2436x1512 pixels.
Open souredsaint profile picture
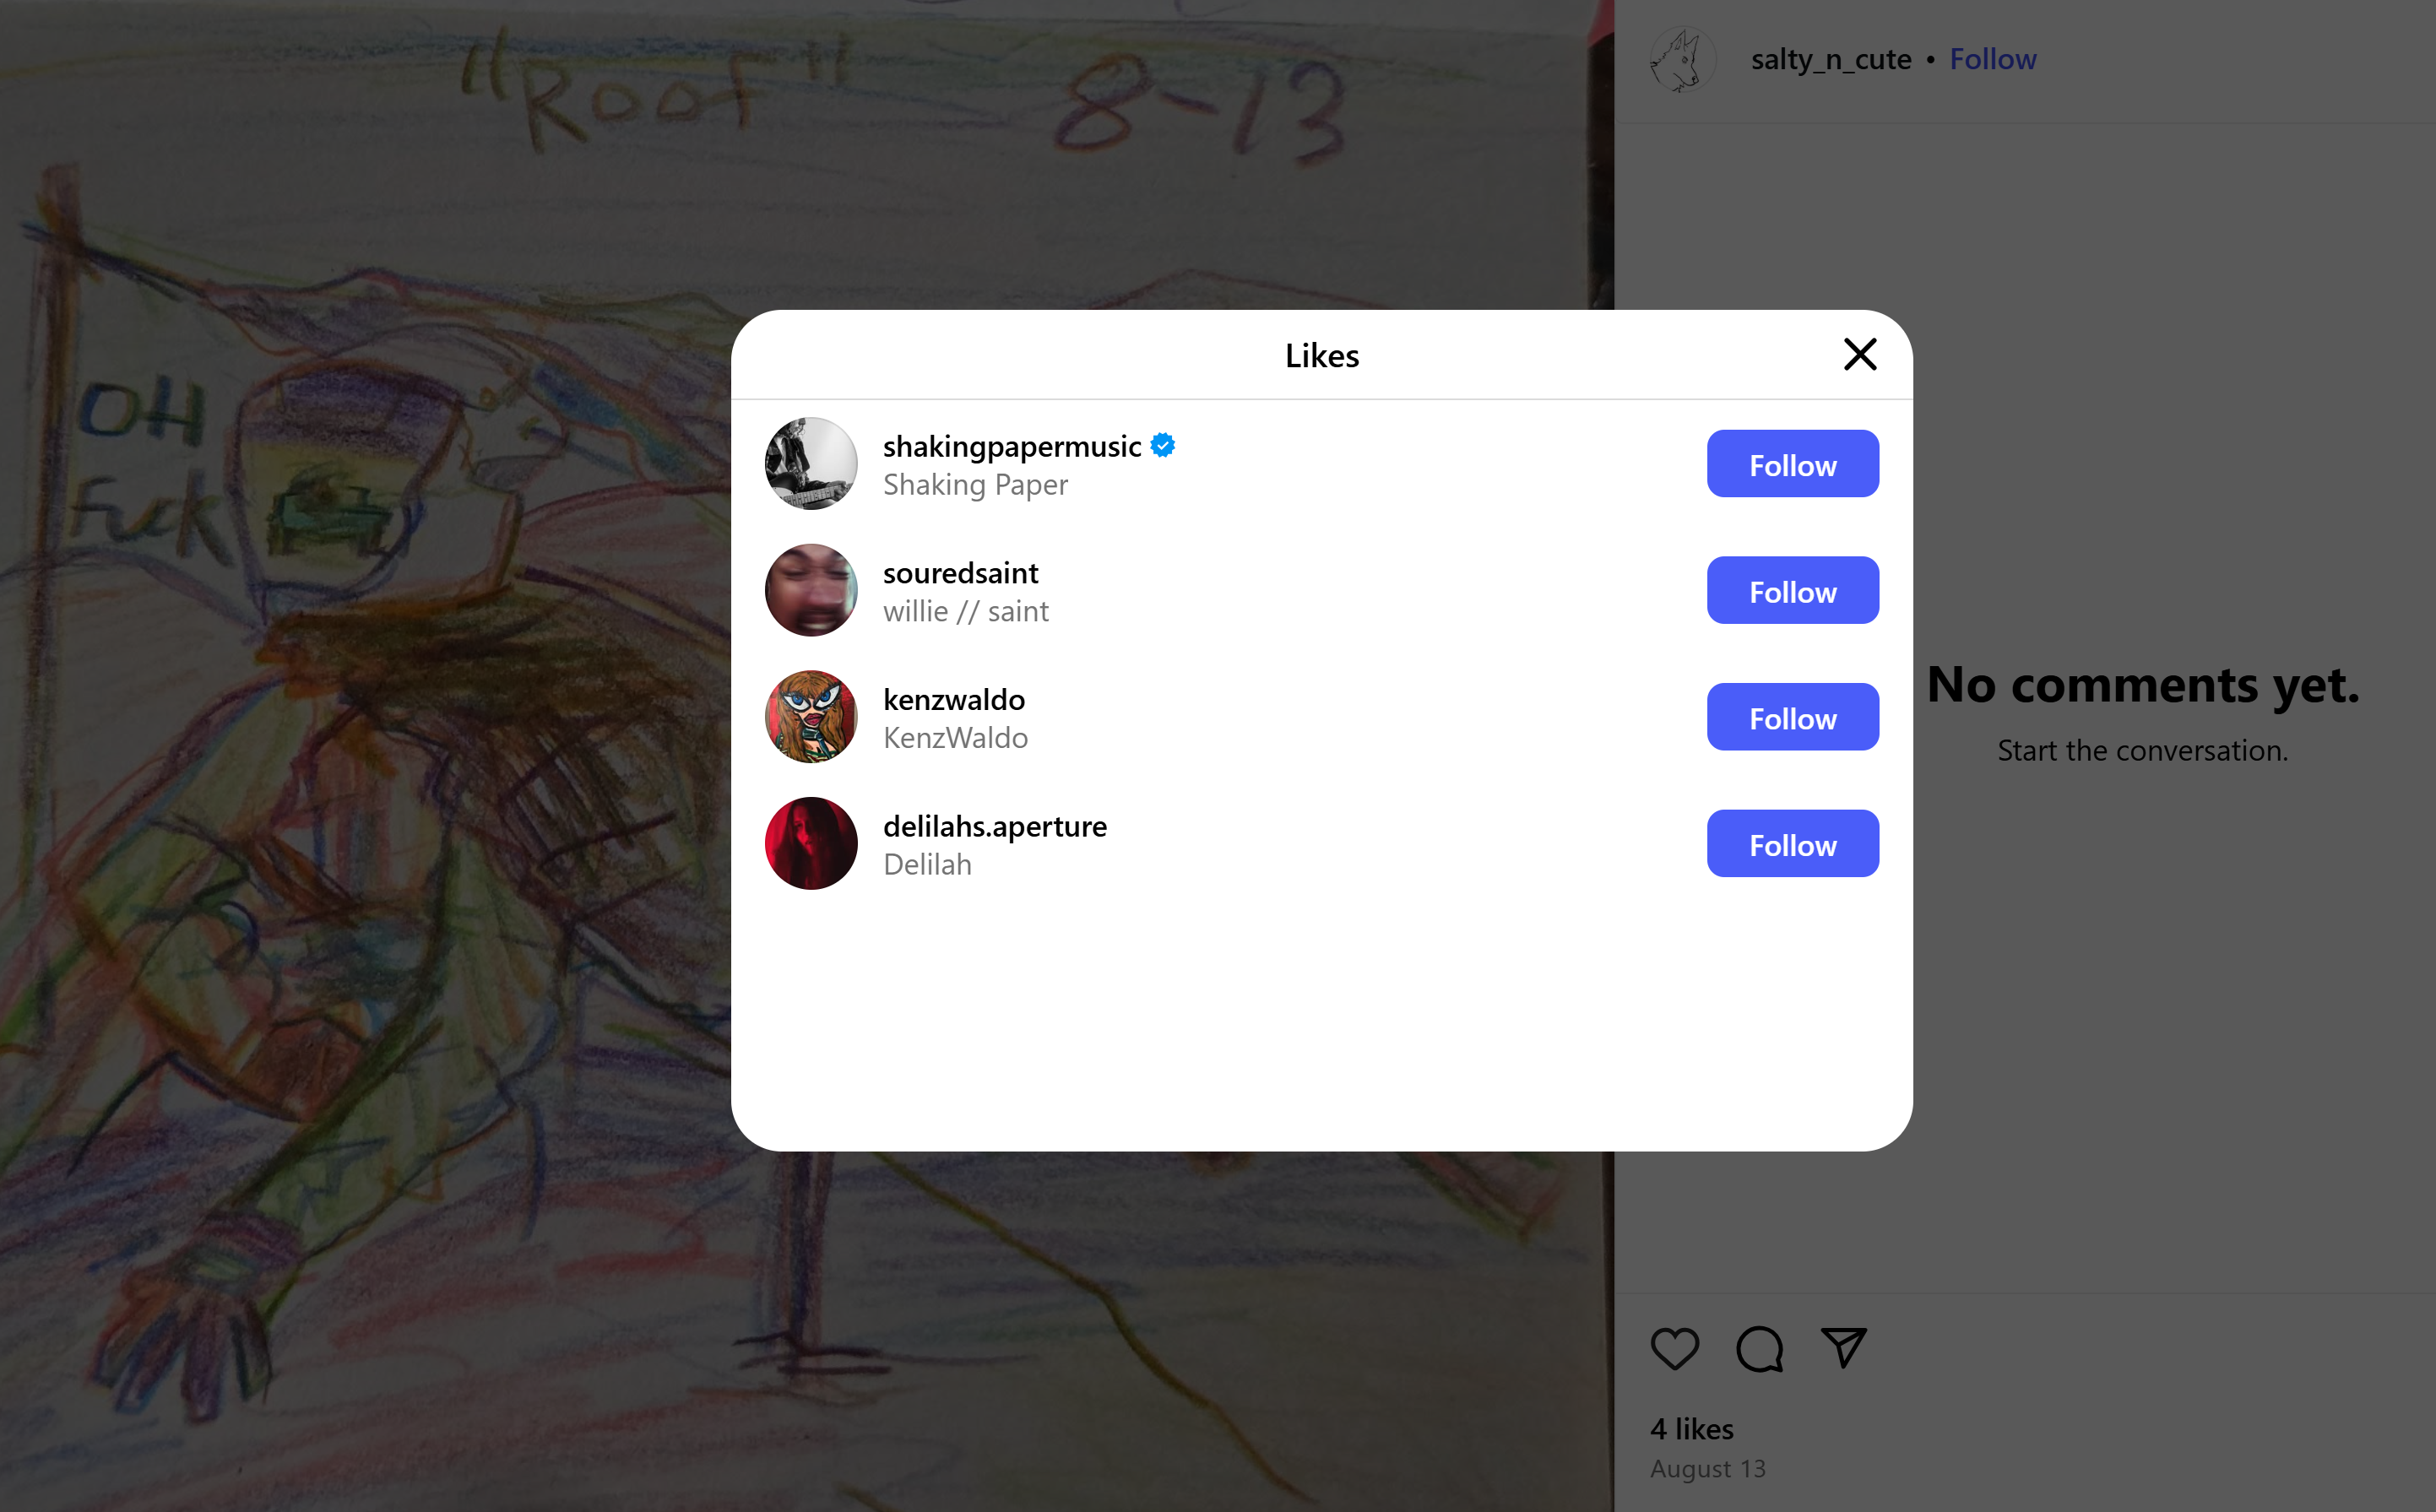[x=811, y=590]
